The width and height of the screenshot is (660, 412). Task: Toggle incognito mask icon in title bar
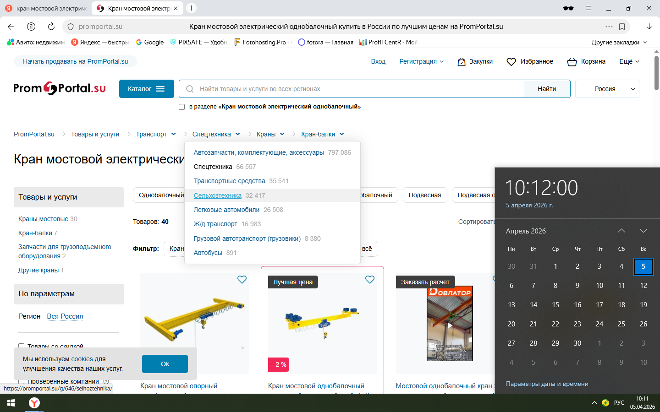tap(568, 8)
